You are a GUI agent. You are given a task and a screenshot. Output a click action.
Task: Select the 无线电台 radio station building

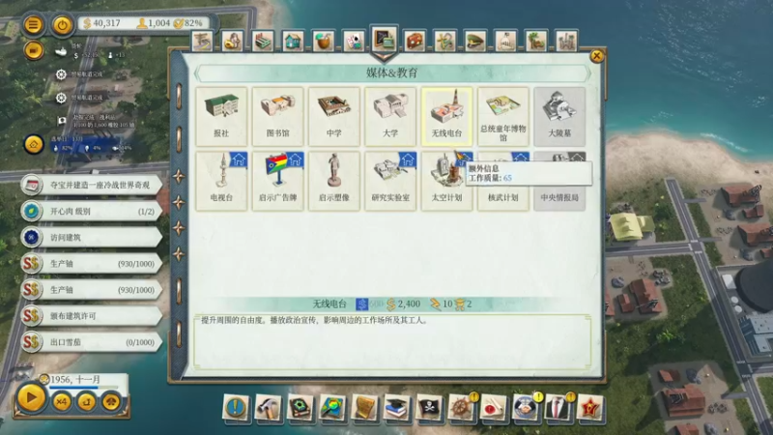[x=446, y=116]
